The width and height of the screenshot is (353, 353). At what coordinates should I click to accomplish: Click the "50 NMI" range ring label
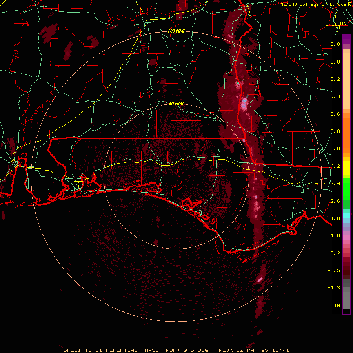(176, 104)
